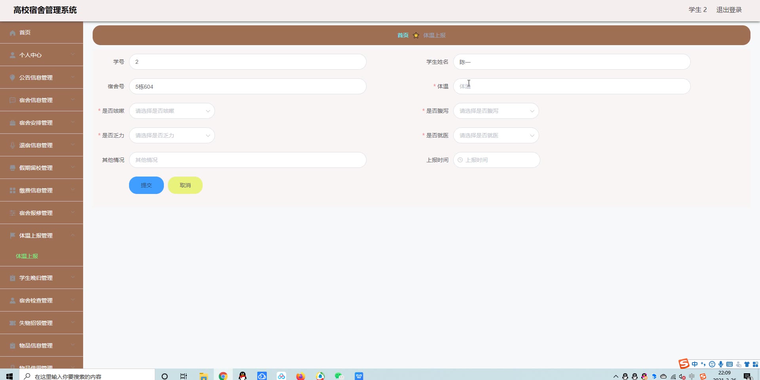This screenshot has width=760, height=380.
Task: Open Firefox from the taskbar
Action: click(x=300, y=376)
